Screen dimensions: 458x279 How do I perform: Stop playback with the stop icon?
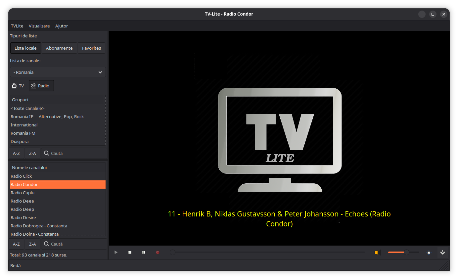pyautogui.click(x=130, y=253)
